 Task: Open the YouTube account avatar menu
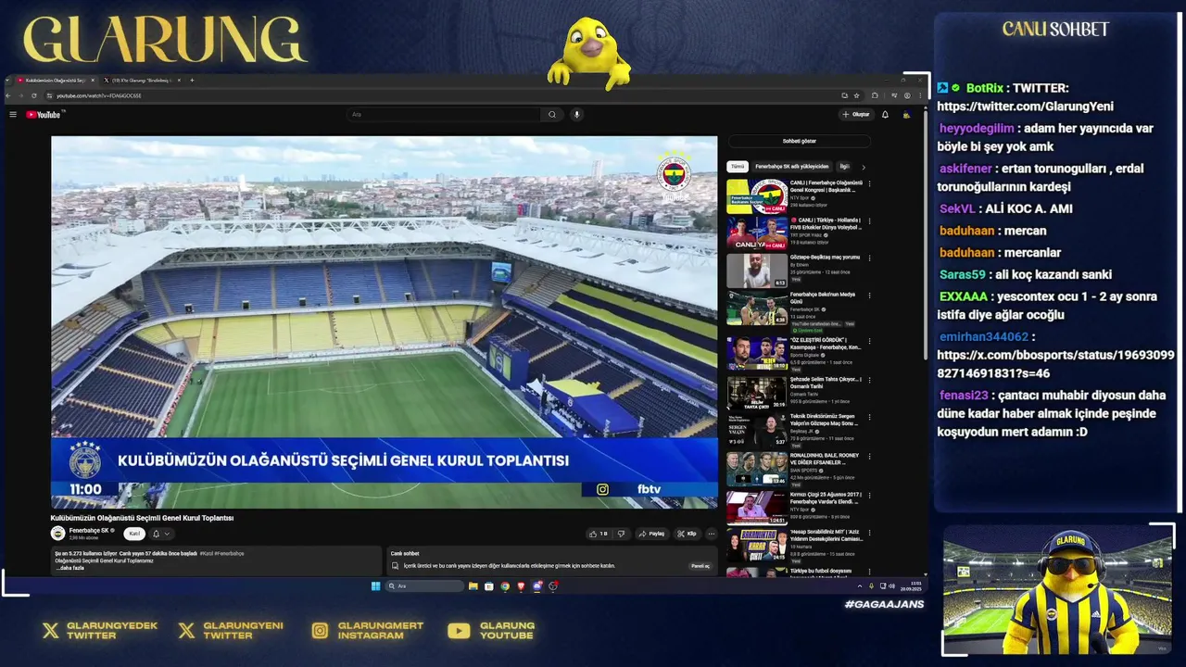906,115
